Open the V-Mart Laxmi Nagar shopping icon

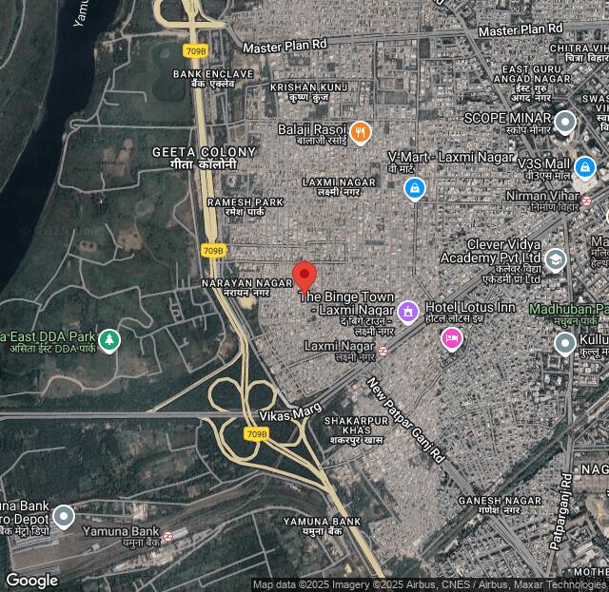click(414, 189)
